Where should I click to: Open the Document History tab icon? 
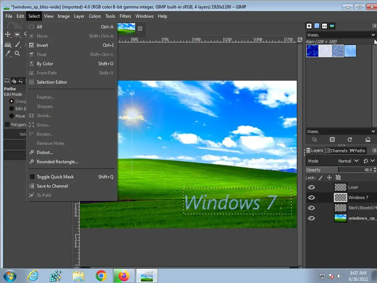coord(332,26)
